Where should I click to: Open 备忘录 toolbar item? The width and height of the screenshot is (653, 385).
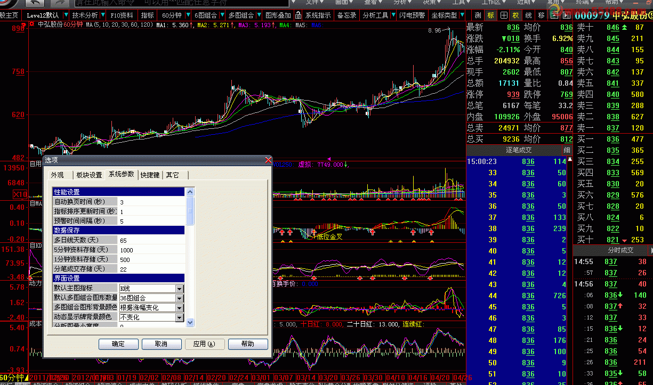coord(346,15)
